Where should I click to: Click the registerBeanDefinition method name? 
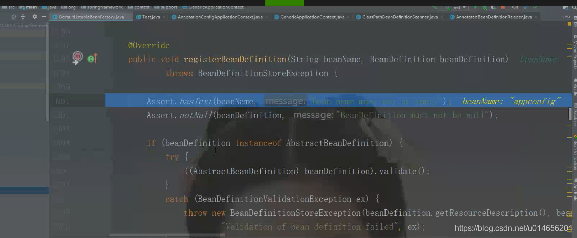pos(235,59)
